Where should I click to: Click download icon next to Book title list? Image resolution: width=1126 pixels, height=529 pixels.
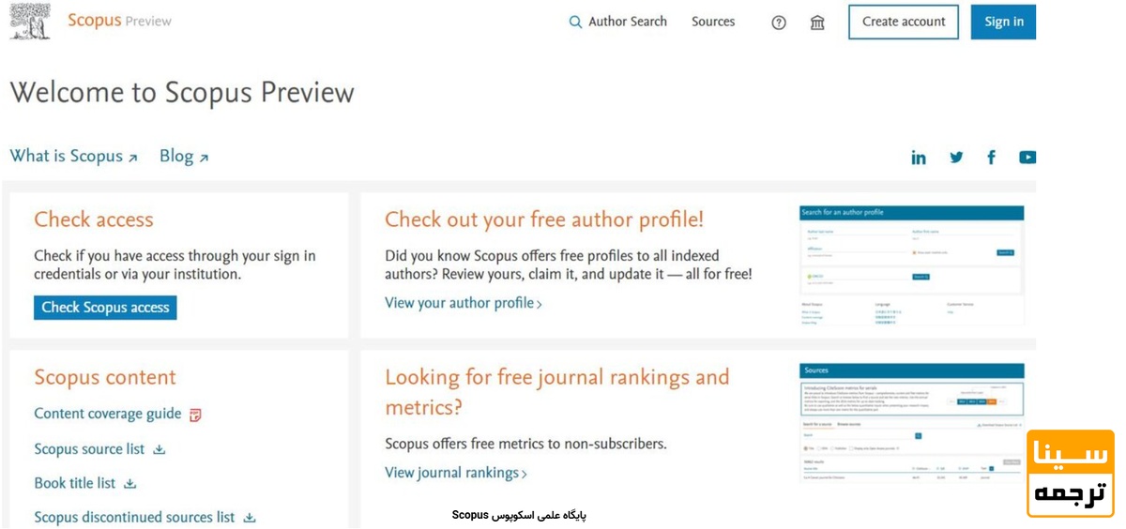(x=130, y=484)
